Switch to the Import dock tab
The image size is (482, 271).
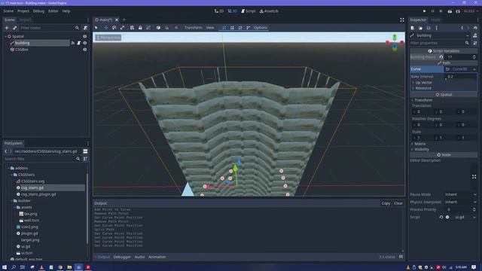[25, 20]
